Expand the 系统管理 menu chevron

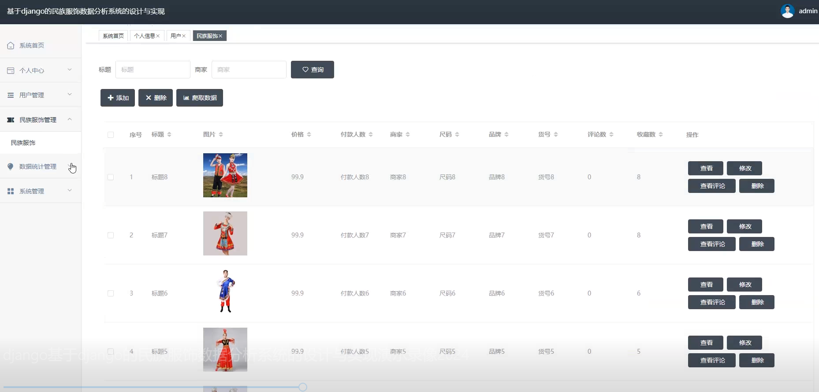click(x=70, y=191)
